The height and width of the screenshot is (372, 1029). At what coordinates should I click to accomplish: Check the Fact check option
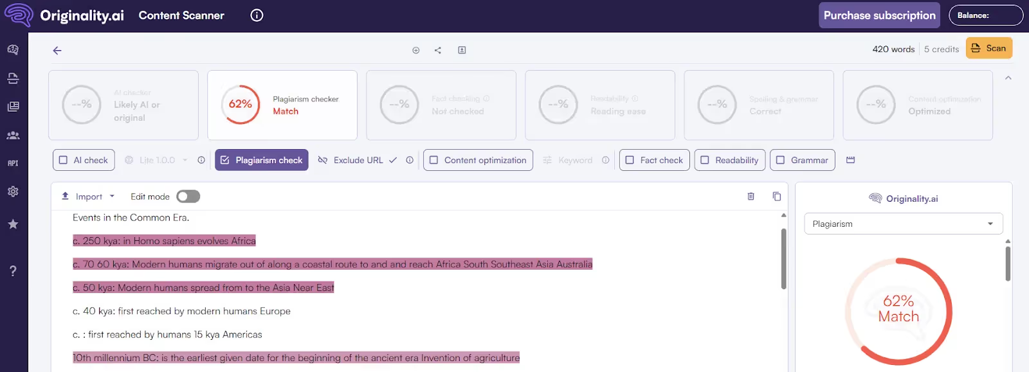pos(630,160)
